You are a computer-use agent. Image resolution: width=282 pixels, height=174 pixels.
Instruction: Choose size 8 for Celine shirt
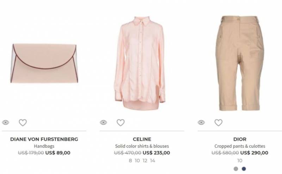pyautogui.click(x=130, y=161)
